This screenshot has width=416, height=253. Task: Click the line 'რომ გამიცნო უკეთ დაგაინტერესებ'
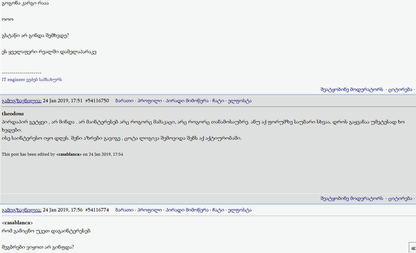point(46,231)
